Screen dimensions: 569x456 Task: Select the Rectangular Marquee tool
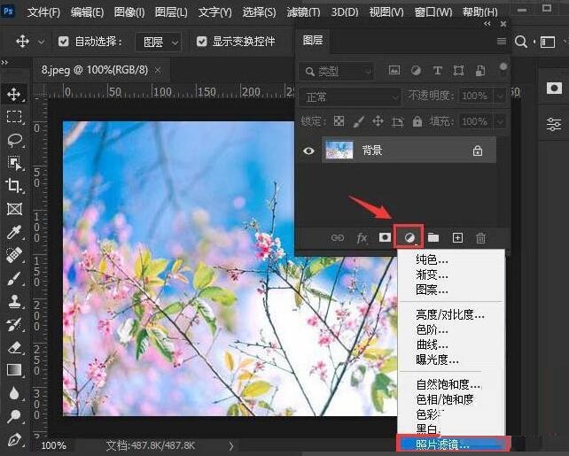click(x=14, y=117)
